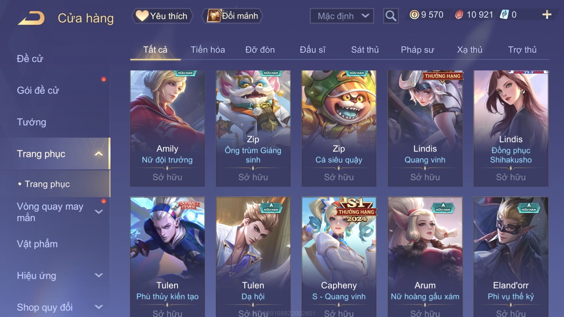Tap the gold coin balance icon

click(414, 15)
